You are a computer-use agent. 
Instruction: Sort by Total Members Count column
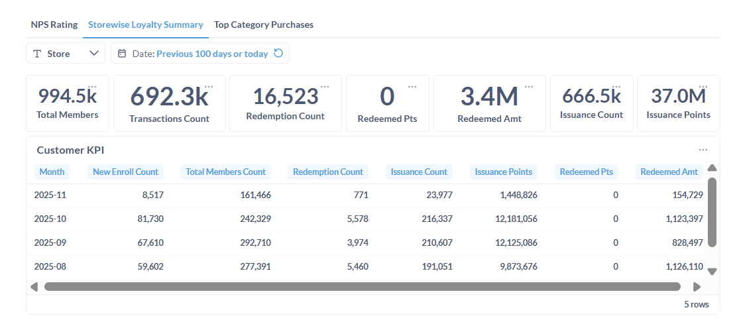pyautogui.click(x=225, y=172)
